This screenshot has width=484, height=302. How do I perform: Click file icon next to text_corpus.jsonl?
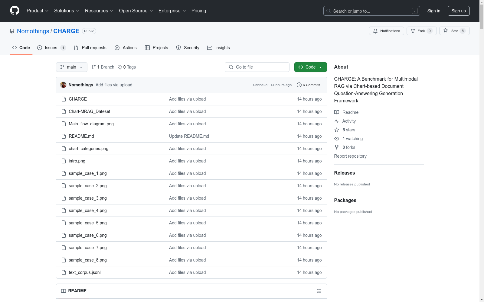coord(64,272)
